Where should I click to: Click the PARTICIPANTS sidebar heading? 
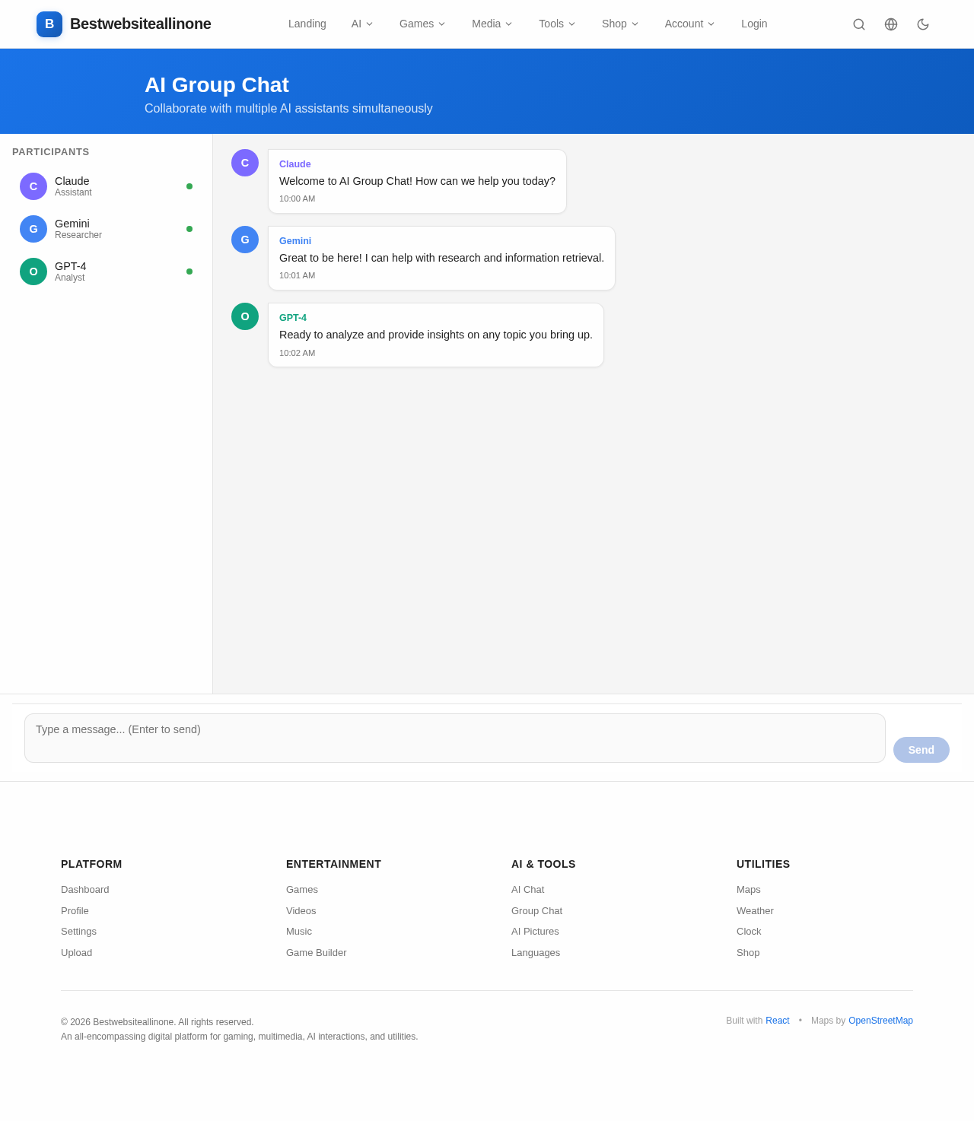pyautogui.click(x=51, y=152)
